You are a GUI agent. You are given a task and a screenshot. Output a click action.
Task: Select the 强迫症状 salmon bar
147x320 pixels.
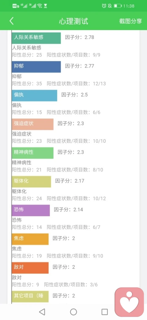point(32,124)
